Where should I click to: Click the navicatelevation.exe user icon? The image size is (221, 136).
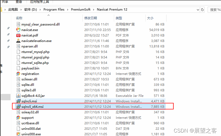18,41
